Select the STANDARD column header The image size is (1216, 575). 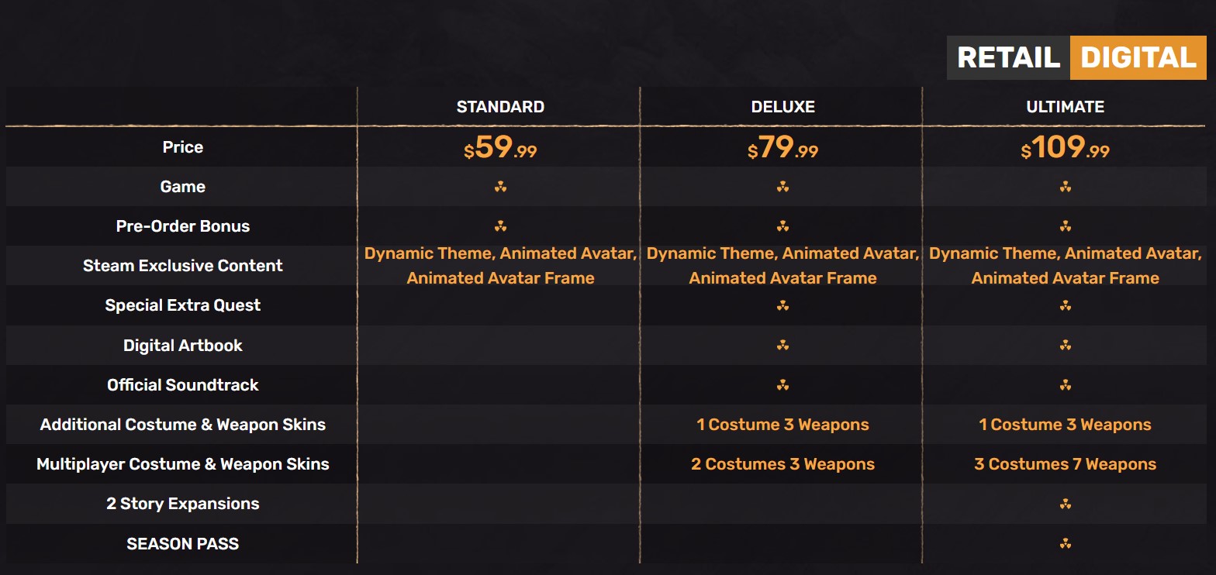(x=500, y=107)
